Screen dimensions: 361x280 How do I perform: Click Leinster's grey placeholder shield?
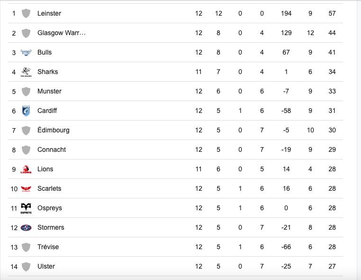tap(26, 13)
